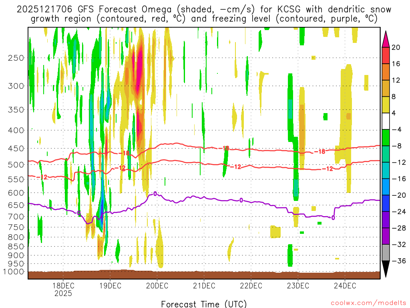Viewport: 410px width, 308px height.
Task: Click the colorbar value label -16
Action: click(399, 178)
